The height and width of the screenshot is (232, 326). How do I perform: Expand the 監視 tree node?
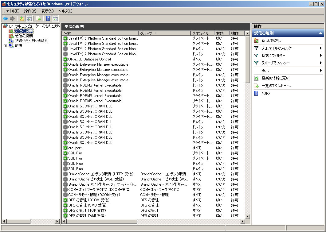pyautogui.click(x=6, y=46)
